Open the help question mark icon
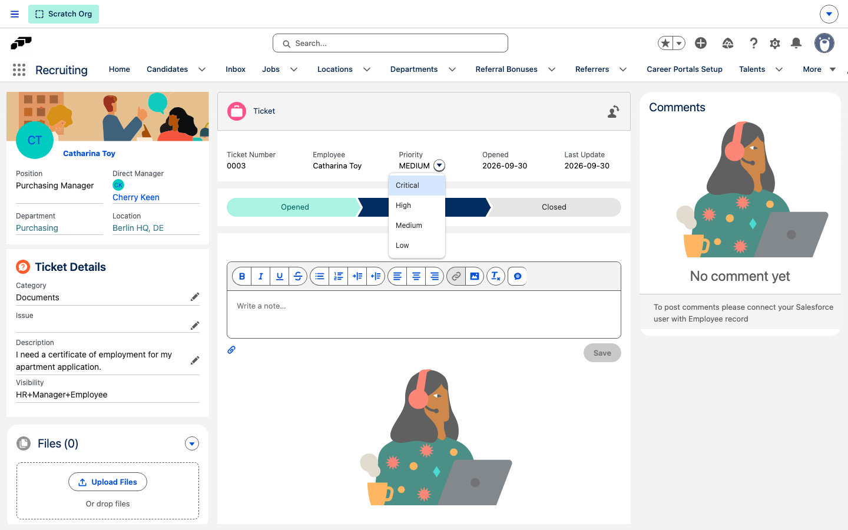 (754, 43)
